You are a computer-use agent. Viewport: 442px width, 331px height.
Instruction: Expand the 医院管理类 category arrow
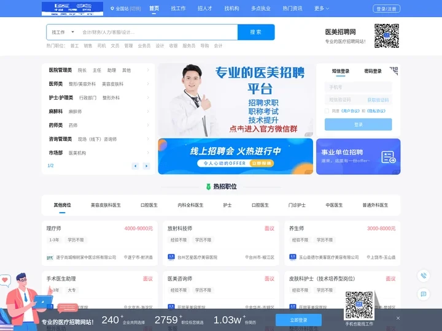tap(148, 70)
